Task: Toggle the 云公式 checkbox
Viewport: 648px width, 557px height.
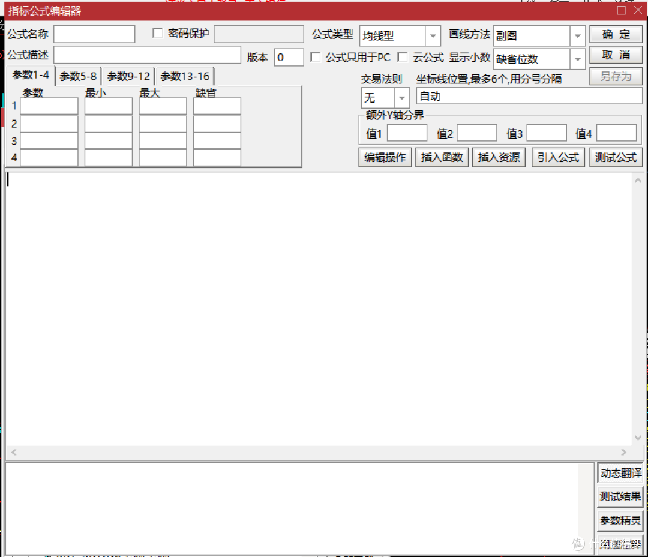Action: tap(403, 58)
